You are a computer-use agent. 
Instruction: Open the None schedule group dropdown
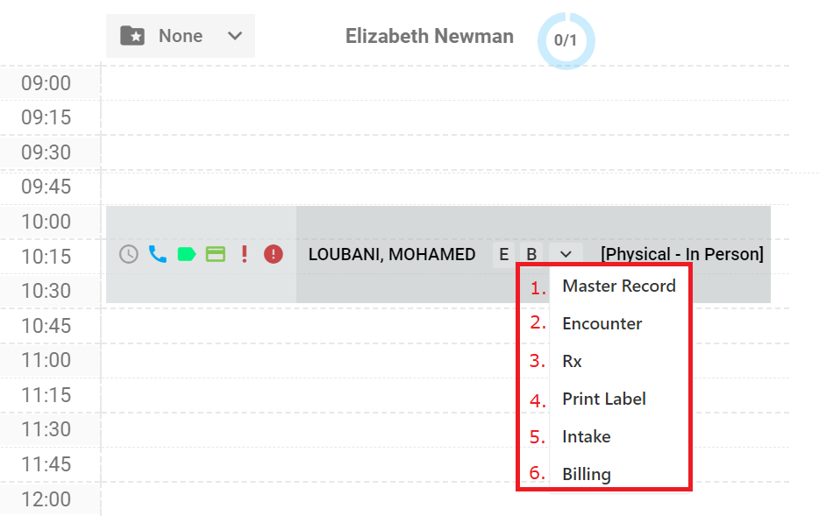(181, 36)
